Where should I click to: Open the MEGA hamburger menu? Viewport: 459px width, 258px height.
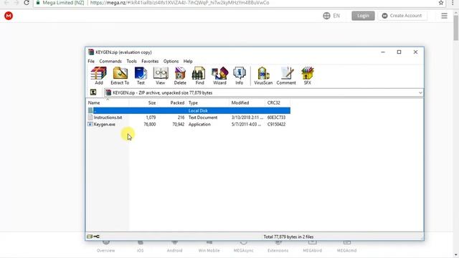click(x=444, y=16)
